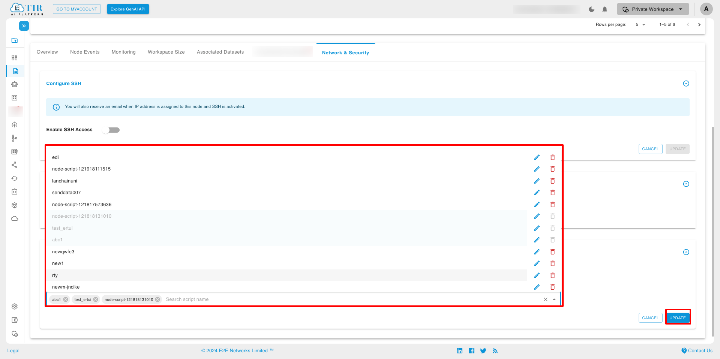The height and width of the screenshot is (359, 720).
Task: Switch to Workspace Size tab
Action: (x=166, y=52)
